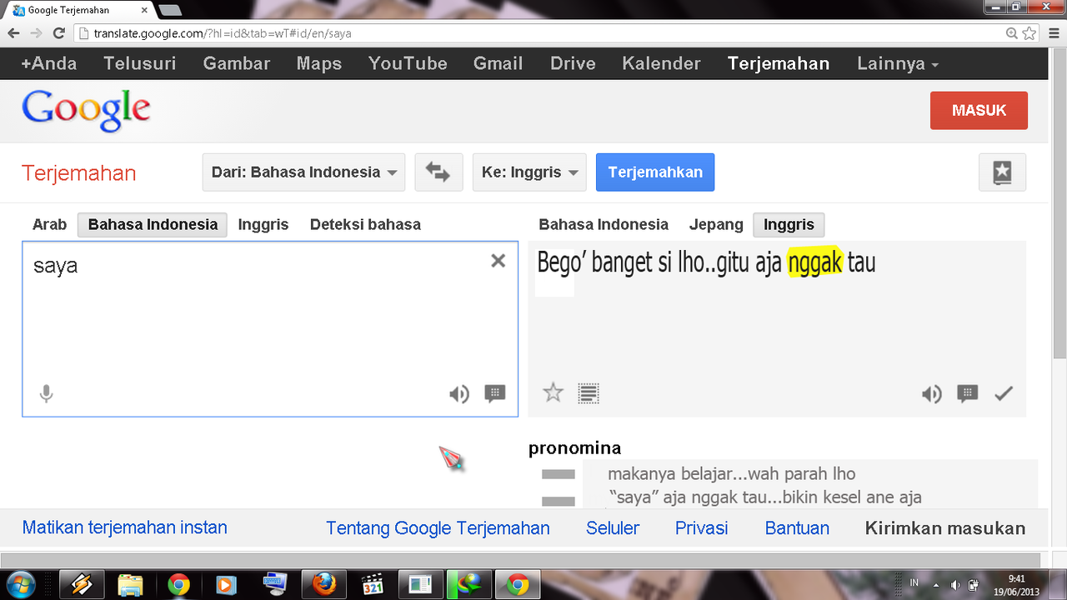Viewport: 1067px width, 600px height.
Task: Open YouTube from the Google bar
Action: (408, 63)
